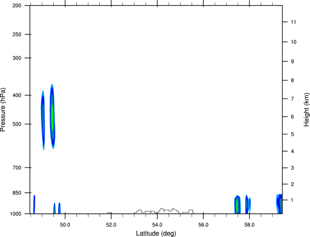Image resolution: width=310 pixels, height=237 pixels.
Task: Click the 3 km height label
Action: pyautogui.click(x=292, y=168)
